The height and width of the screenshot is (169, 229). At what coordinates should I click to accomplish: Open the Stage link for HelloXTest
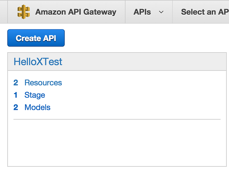[35, 95]
